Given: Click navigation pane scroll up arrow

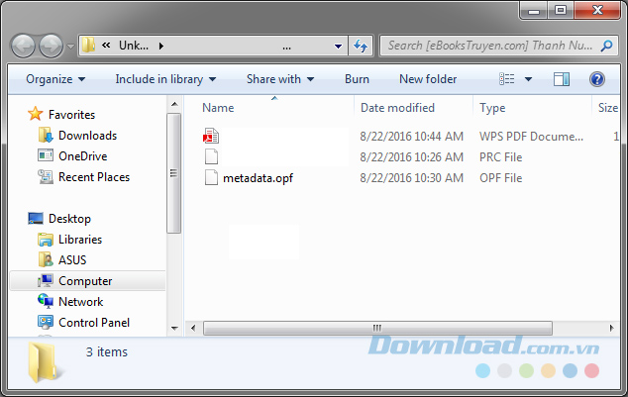Looking at the screenshot, I should [174, 104].
